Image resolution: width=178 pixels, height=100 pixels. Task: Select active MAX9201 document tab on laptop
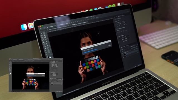80,23
